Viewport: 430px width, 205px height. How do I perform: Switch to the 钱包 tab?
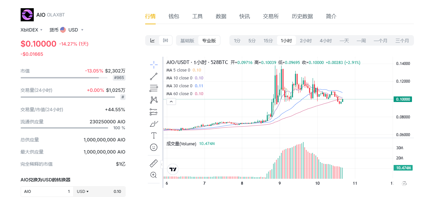click(x=174, y=16)
